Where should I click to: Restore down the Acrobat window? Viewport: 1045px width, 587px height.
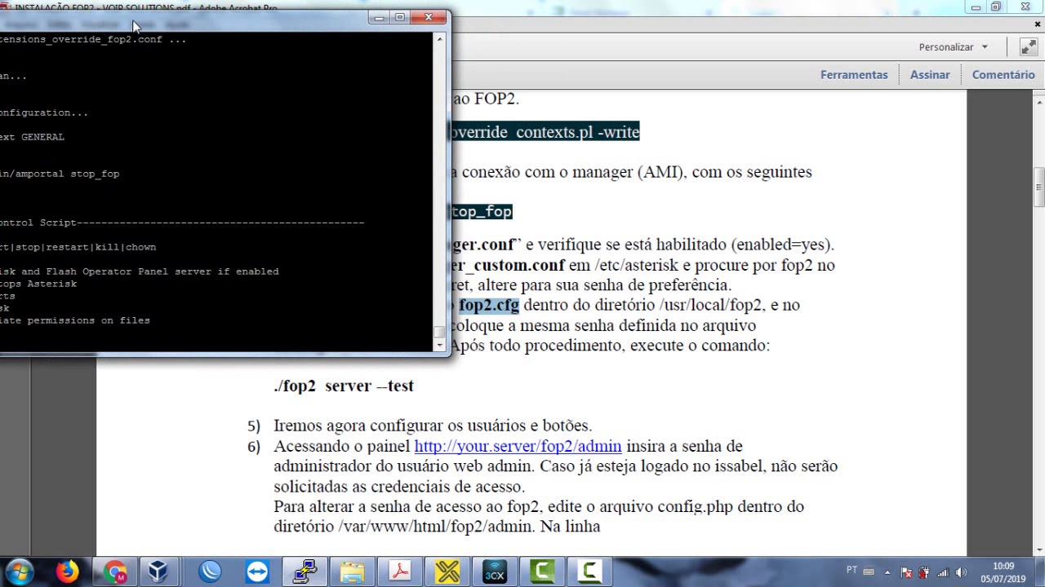pos(996,7)
